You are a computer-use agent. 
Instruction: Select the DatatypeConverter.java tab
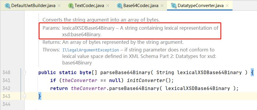(200, 5)
